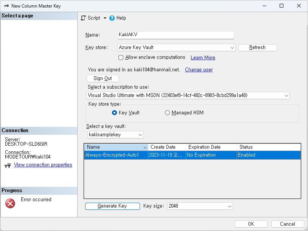308x231 pixels.
Task: Click the connection properties network icon
Action: pos(8,166)
